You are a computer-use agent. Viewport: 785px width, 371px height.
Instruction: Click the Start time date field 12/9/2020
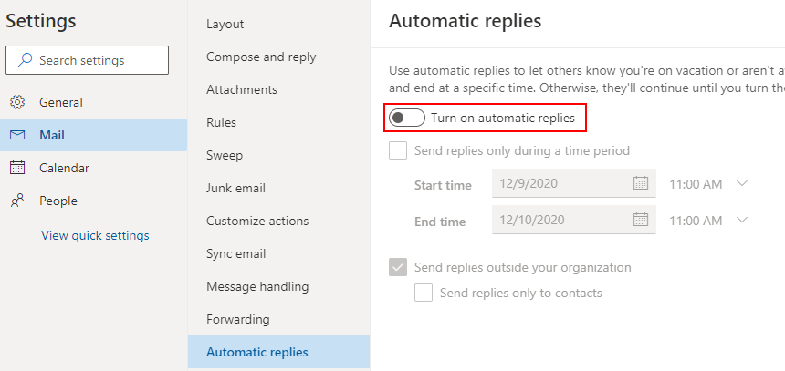click(574, 183)
